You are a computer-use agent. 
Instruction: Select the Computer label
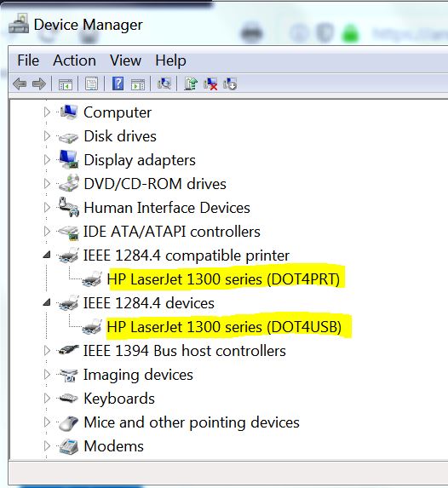(118, 112)
